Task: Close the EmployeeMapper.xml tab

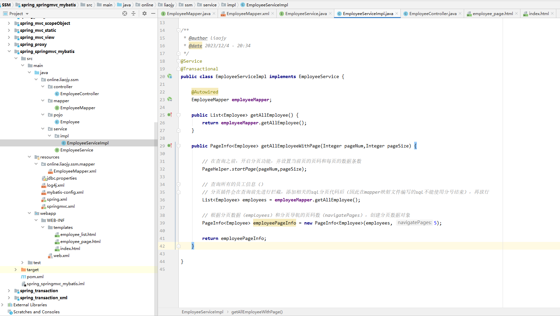Action: [273, 13]
